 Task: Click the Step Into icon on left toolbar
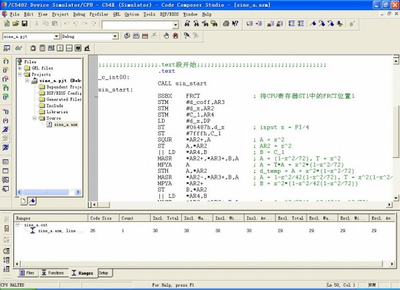tap(5, 61)
